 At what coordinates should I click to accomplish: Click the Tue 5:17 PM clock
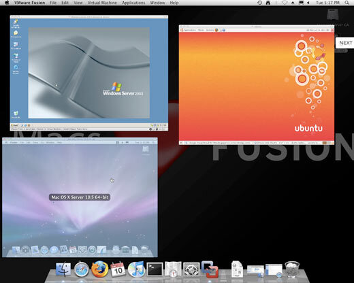tap(327, 3)
